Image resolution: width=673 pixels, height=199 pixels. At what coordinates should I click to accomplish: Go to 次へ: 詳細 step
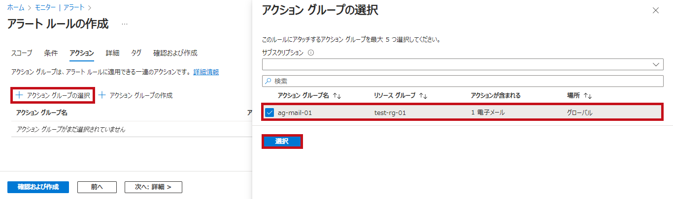[153, 187]
